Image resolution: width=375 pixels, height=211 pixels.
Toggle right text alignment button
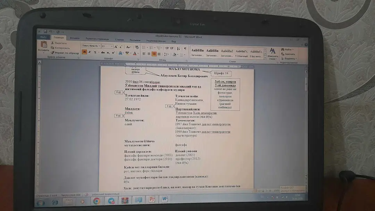[x=154, y=54]
